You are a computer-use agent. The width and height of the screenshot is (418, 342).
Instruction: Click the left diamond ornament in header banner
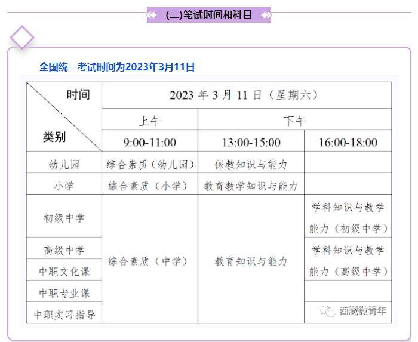pos(152,15)
